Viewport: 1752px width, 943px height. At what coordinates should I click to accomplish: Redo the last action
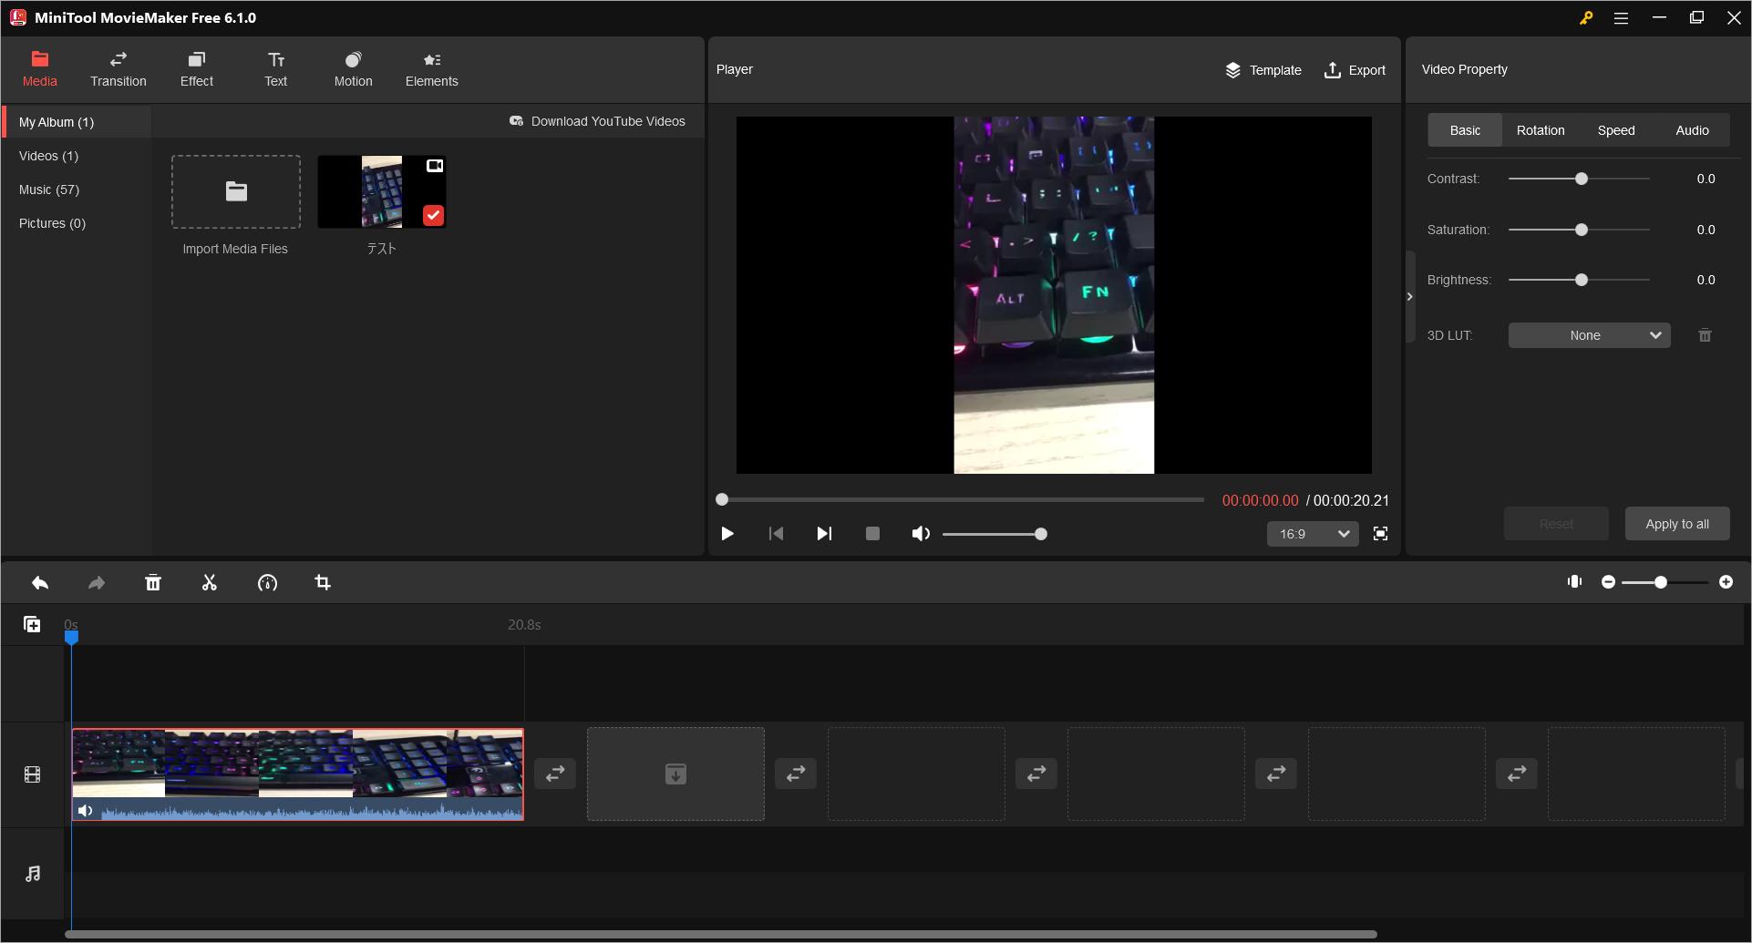(97, 583)
